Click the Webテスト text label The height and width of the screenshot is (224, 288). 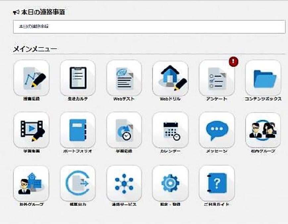pyautogui.click(x=124, y=99)
